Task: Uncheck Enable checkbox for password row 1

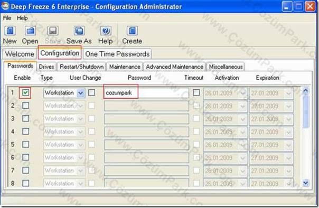Action: (25, 93)
